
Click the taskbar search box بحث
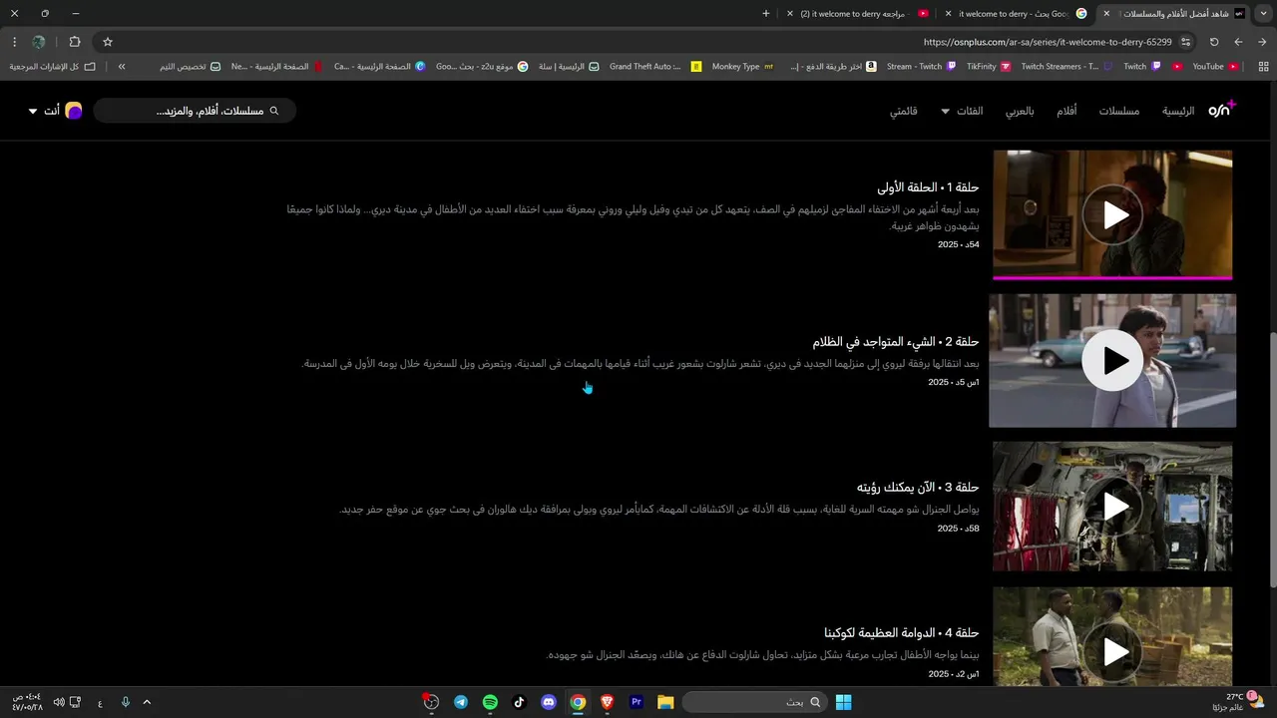754,702
